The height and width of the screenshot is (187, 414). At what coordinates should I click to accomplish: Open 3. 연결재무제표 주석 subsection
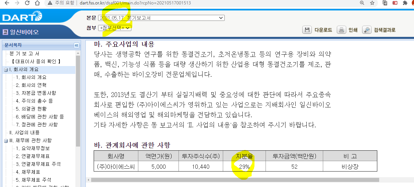[x=38, y=164]
